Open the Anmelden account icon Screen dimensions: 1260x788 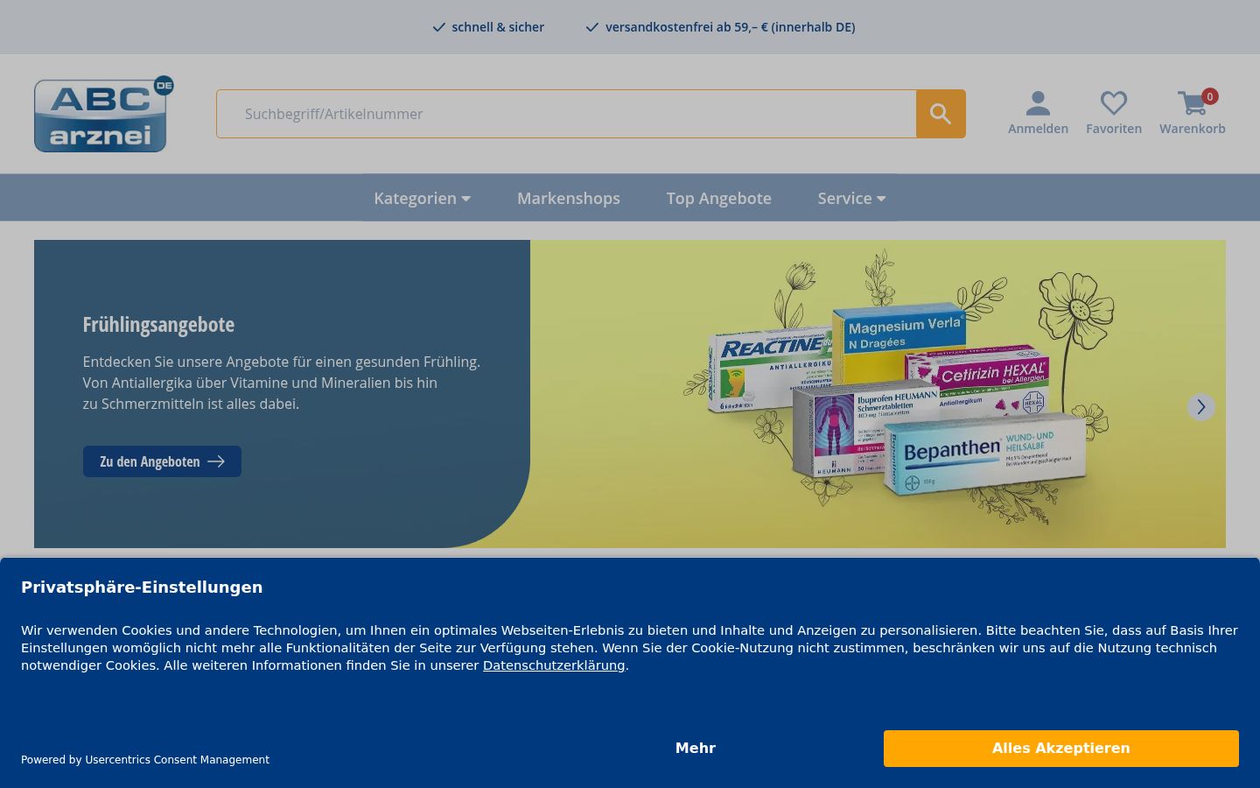click(x=1038, y=113)
